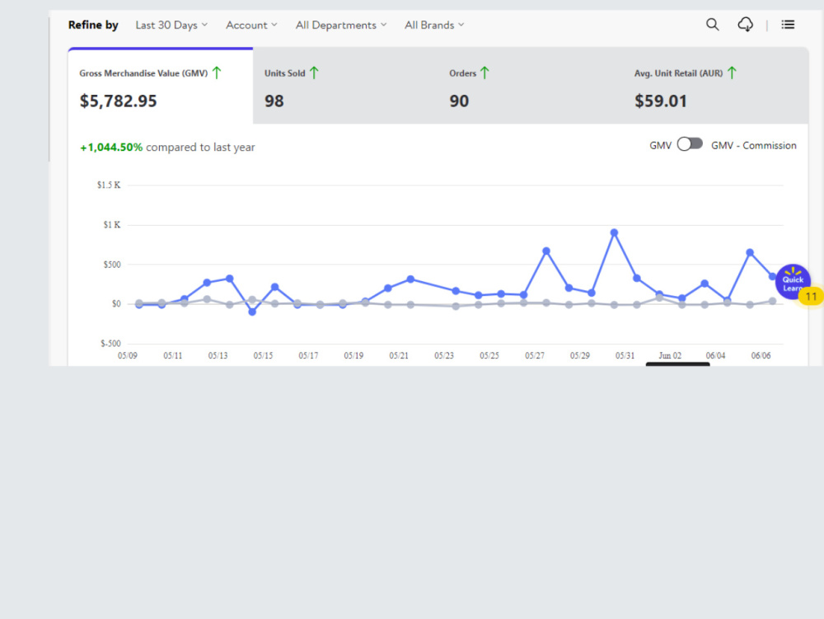Click the GMV green up arrow
Image resolution: width=824 pixels, height=619 pixels.
point(217,73)
